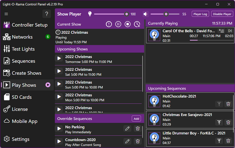Click the alert icon beside 2022 Christmas
The height and width of the screenshot is (148, 235).
(x=58, y=32)
